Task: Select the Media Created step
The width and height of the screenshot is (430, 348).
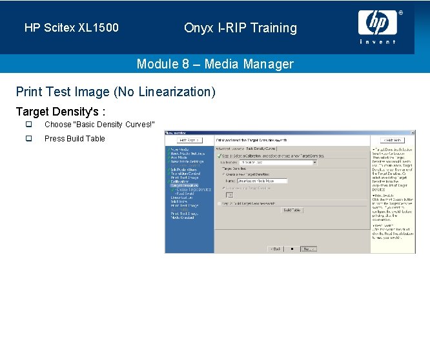Action: coord(182,218)
